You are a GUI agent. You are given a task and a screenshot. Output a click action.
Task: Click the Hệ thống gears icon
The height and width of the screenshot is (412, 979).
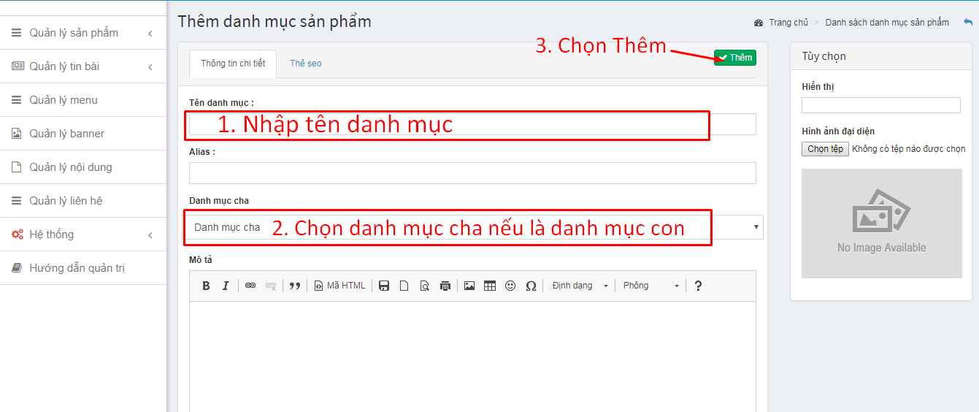click(x=17, y=234)
